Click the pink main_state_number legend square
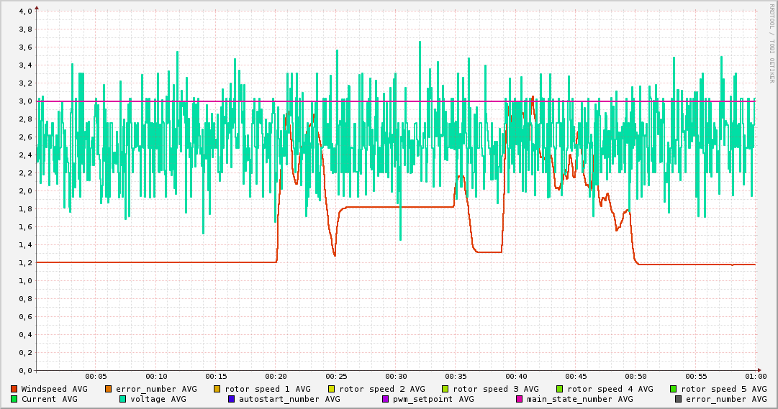Screen dimensions: 778x409 [520, 399]
